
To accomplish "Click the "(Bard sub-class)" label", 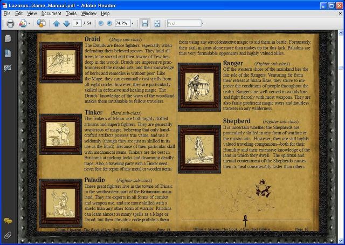I will tap(126, 113).
